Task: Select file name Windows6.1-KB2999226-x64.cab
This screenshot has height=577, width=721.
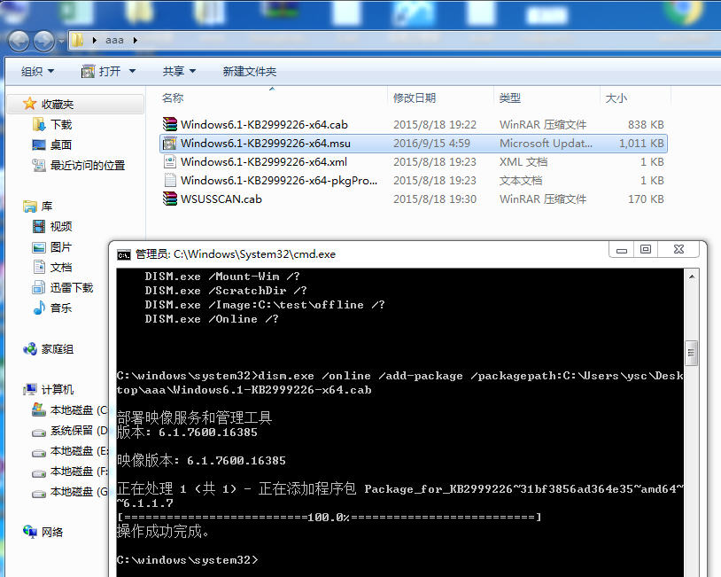Action: (x=264, y=124)
